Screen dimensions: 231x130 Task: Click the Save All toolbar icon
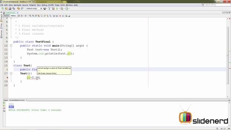tap(14, 9)
